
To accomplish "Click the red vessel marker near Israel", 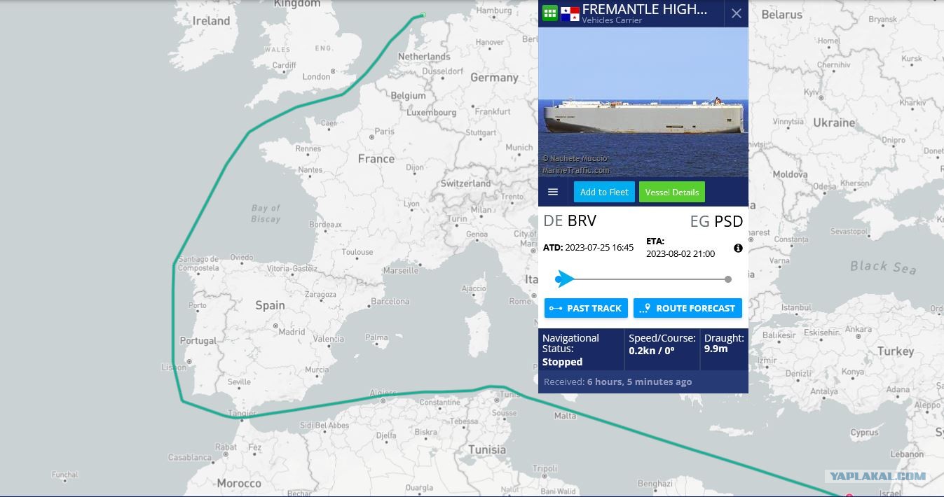I will [849, 495].
